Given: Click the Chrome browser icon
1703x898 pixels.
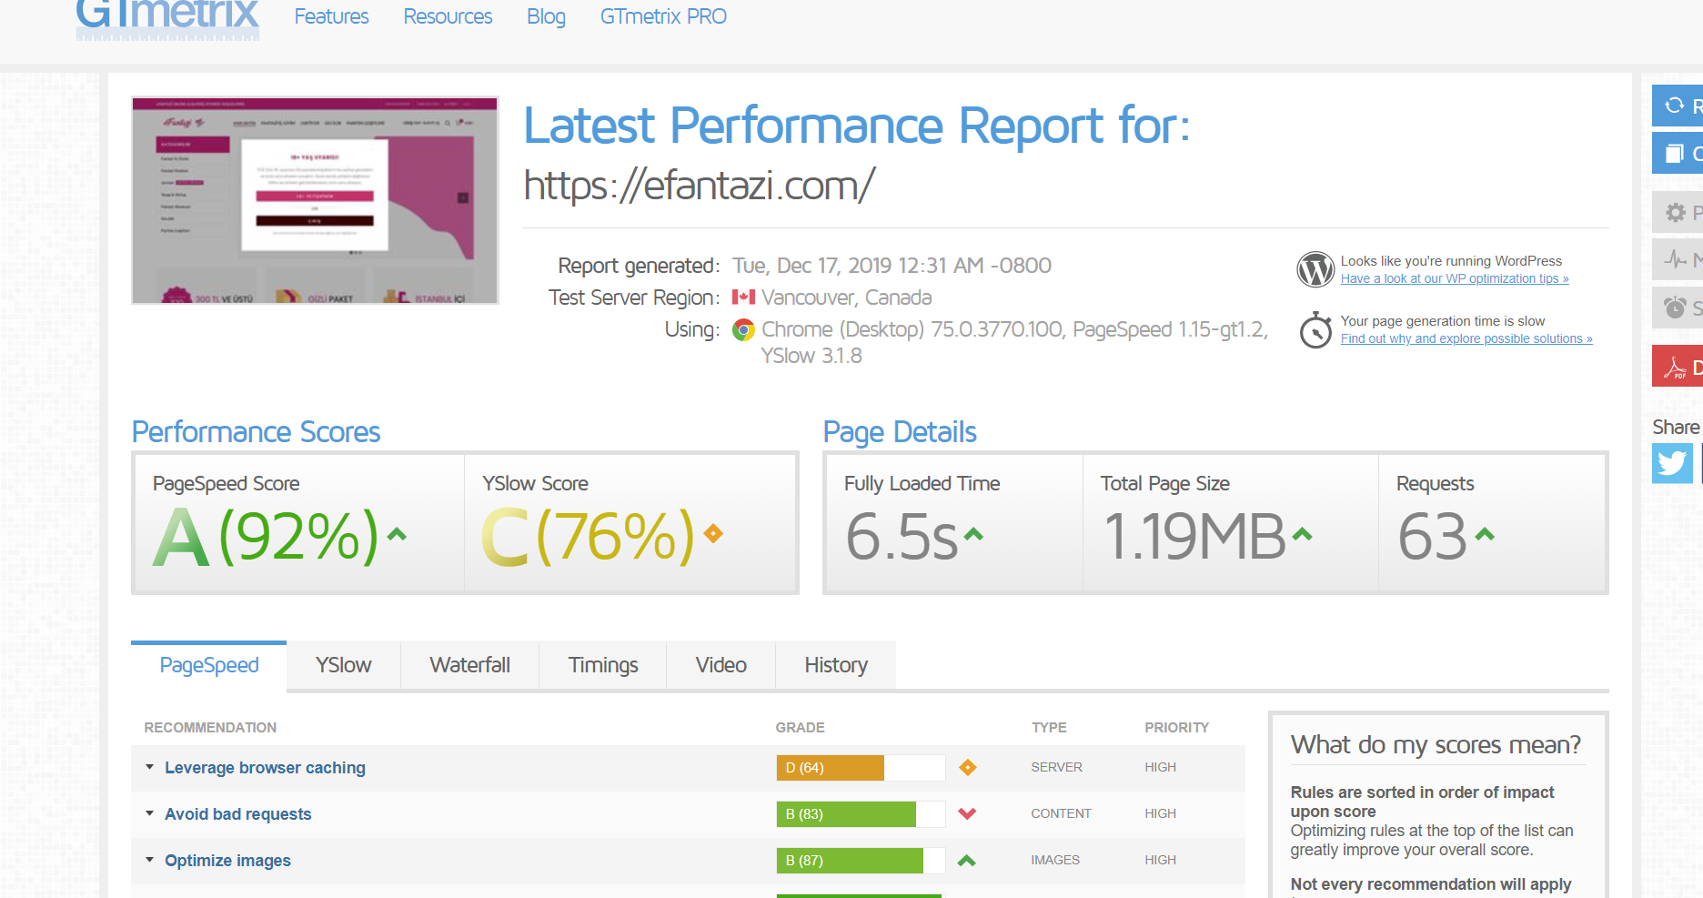Looking at the screenshot, I should tap(743, 329).
